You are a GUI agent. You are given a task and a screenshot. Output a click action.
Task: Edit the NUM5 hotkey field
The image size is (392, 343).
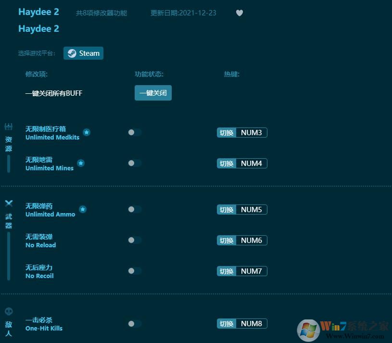tap(252, 209)
